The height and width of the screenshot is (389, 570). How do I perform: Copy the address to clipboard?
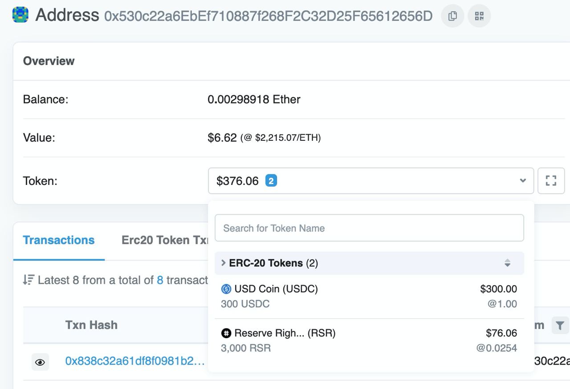click(x=452, y=16)
